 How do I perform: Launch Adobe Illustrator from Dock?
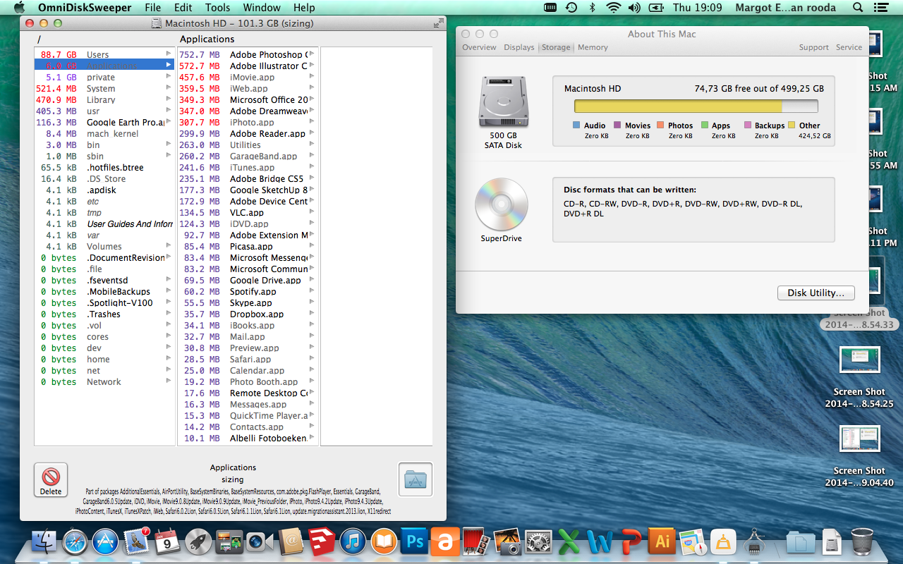coord(662,541)
